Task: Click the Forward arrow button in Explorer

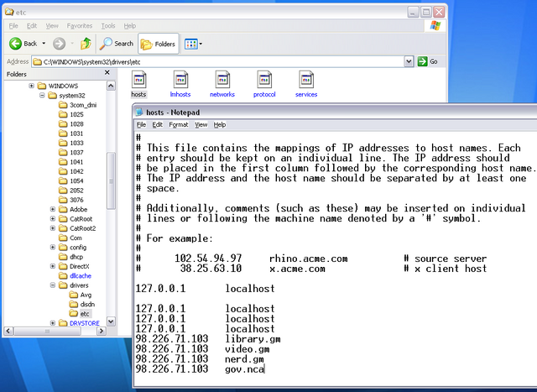Action: pos(59,44)
